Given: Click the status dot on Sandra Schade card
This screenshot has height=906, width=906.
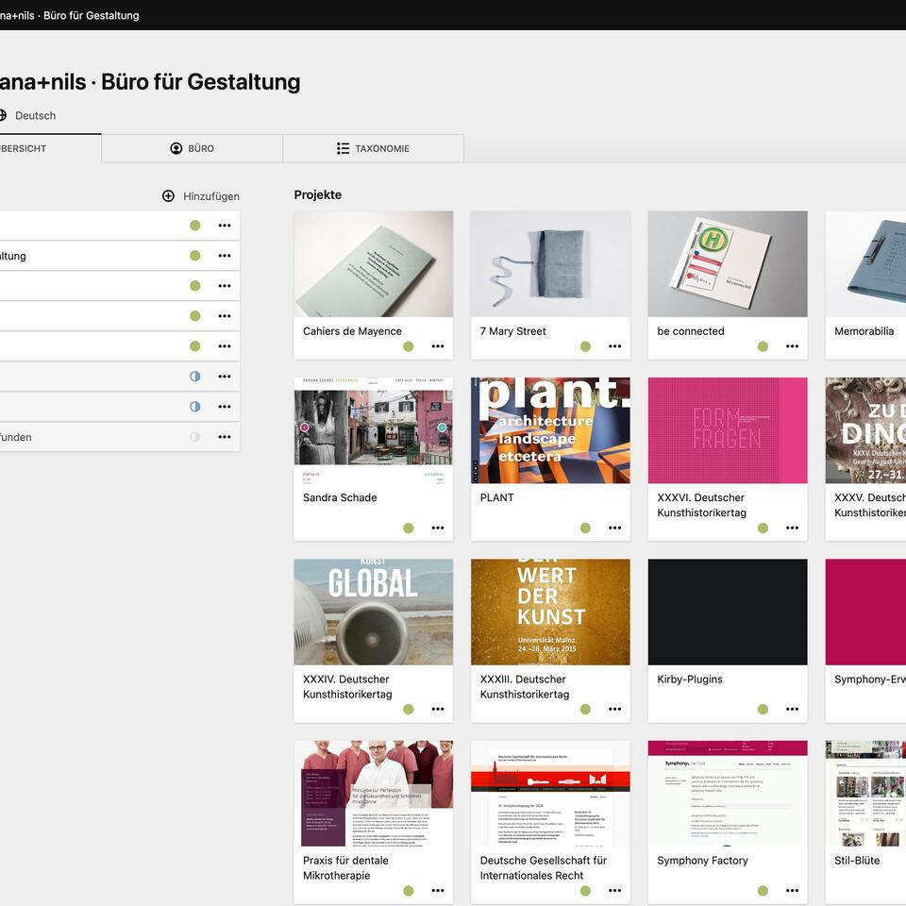Looking at the screenshot, I should coord(409,528).
